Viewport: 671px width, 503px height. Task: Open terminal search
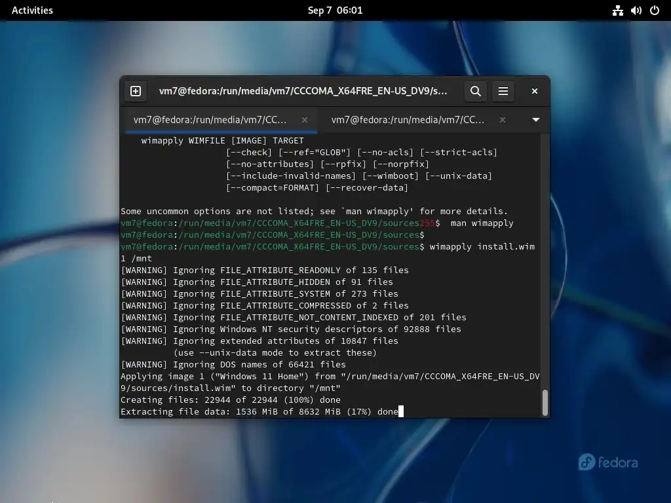476,91
